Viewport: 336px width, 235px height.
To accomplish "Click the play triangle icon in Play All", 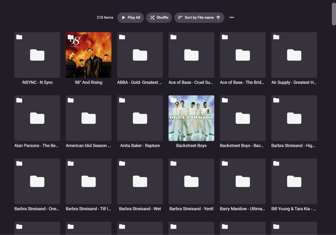I will [x=123, y=17].
